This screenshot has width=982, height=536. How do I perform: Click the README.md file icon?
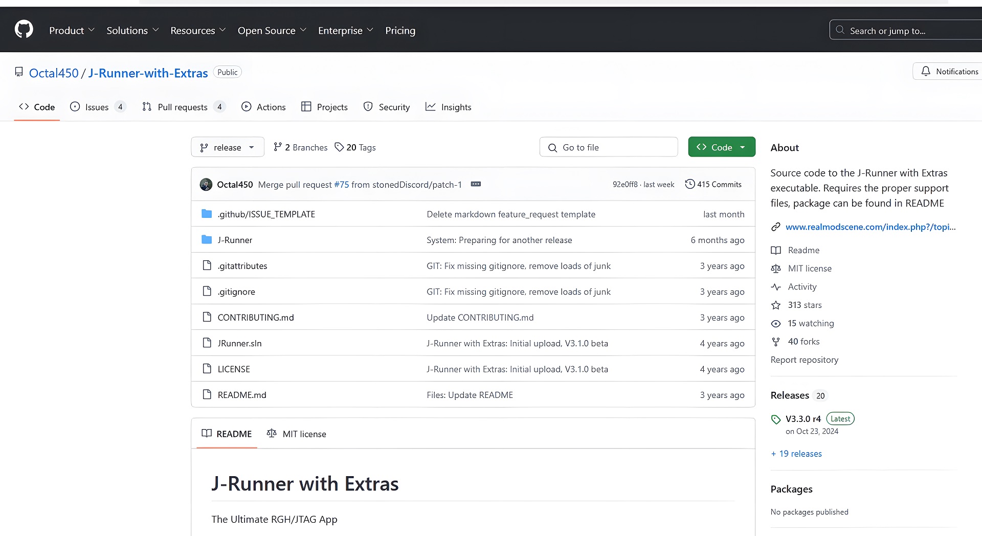point(207,395)
